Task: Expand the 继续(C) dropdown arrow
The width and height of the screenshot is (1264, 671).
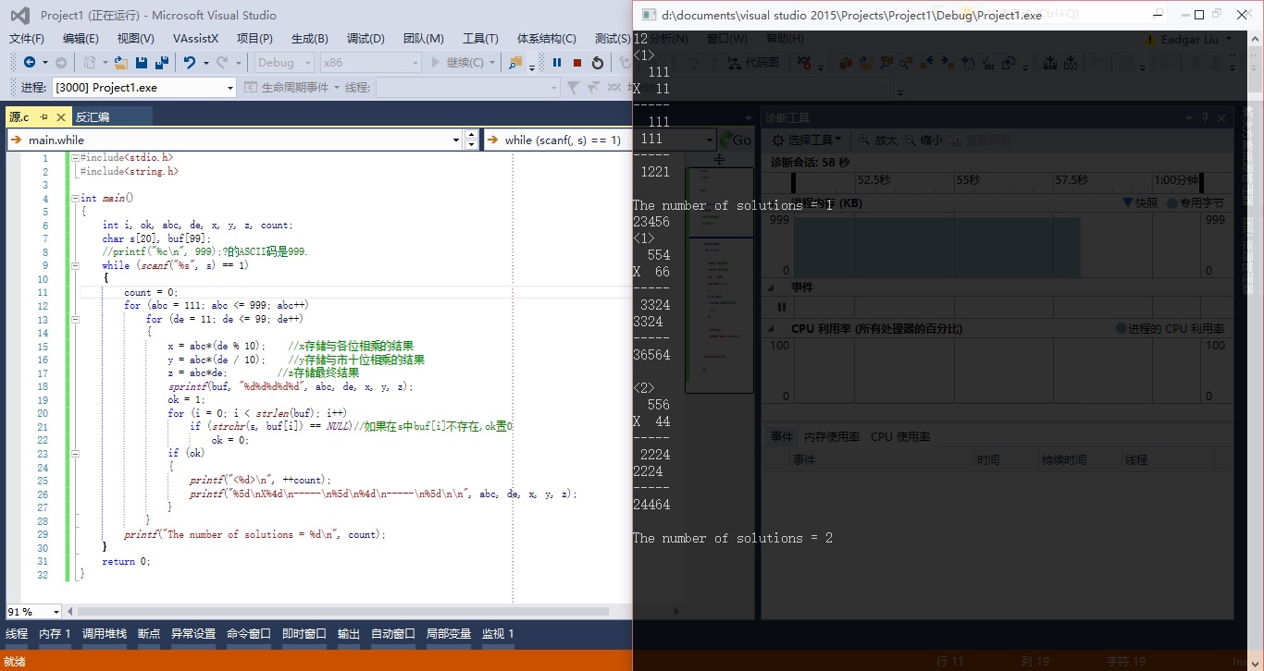Action: click(492, 63)
